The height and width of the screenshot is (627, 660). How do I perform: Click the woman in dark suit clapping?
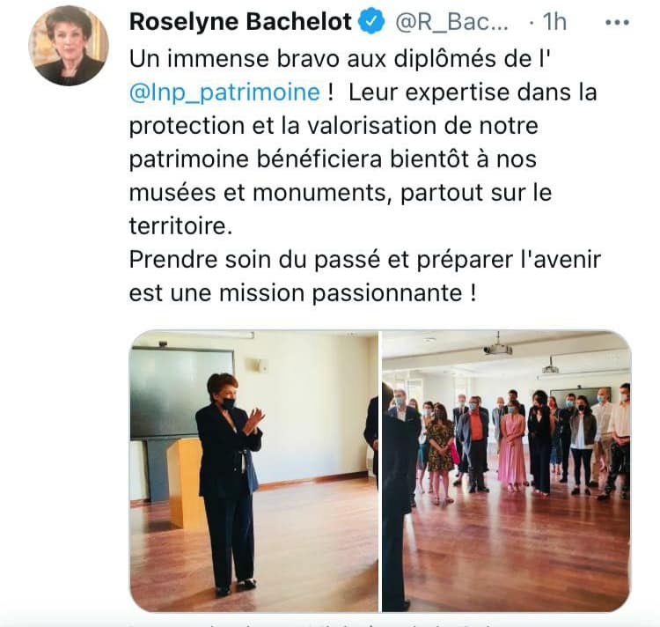click(230, 484)
